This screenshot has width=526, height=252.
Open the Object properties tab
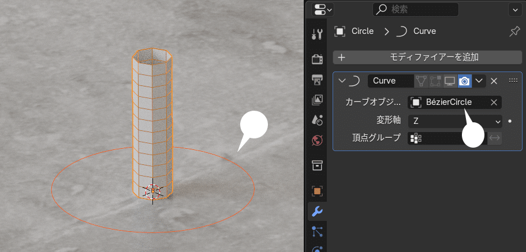click(317, 191)
